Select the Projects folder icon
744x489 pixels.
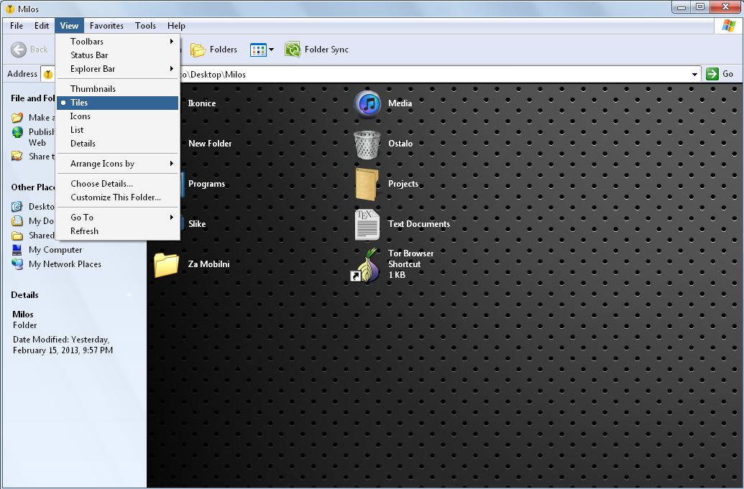367,185
